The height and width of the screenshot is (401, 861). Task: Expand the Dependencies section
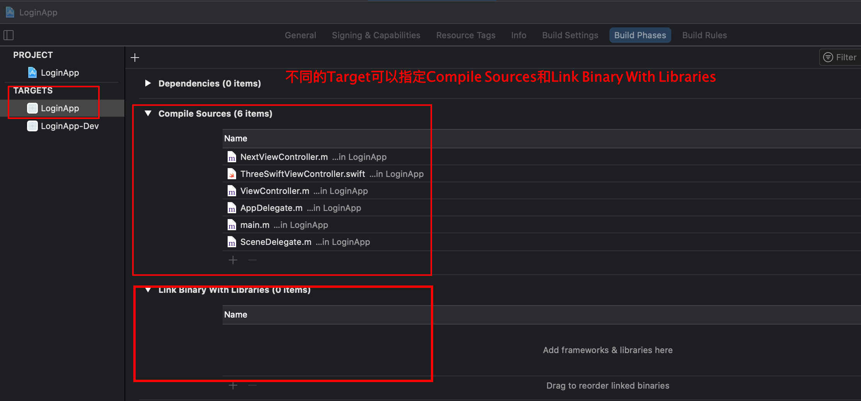[x=148, y=83]
